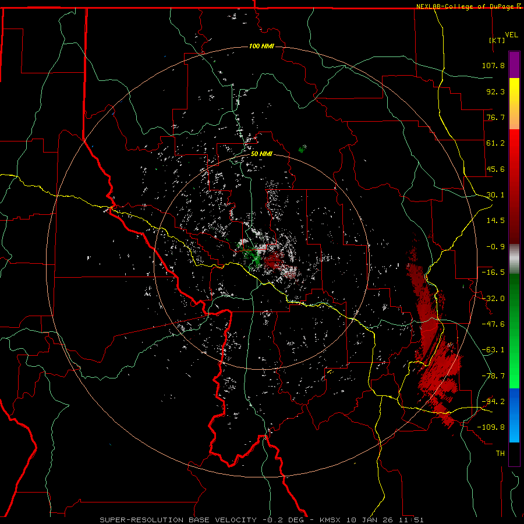Image resolution: width=524 pixels, height=524 pixels.
Task: Click the 100 NMI range ring label
Action: click(261, 46)
